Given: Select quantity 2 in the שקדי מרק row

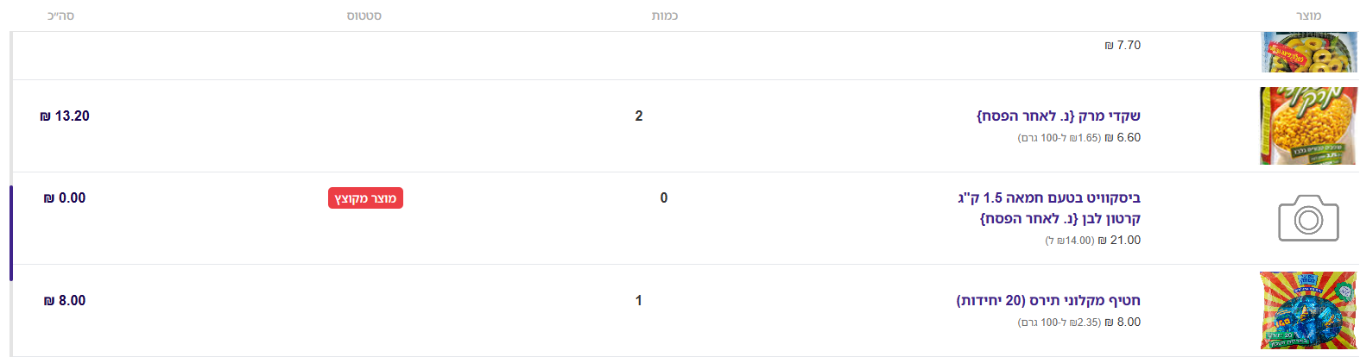Looking at the screenshot, I should [639, 116].
